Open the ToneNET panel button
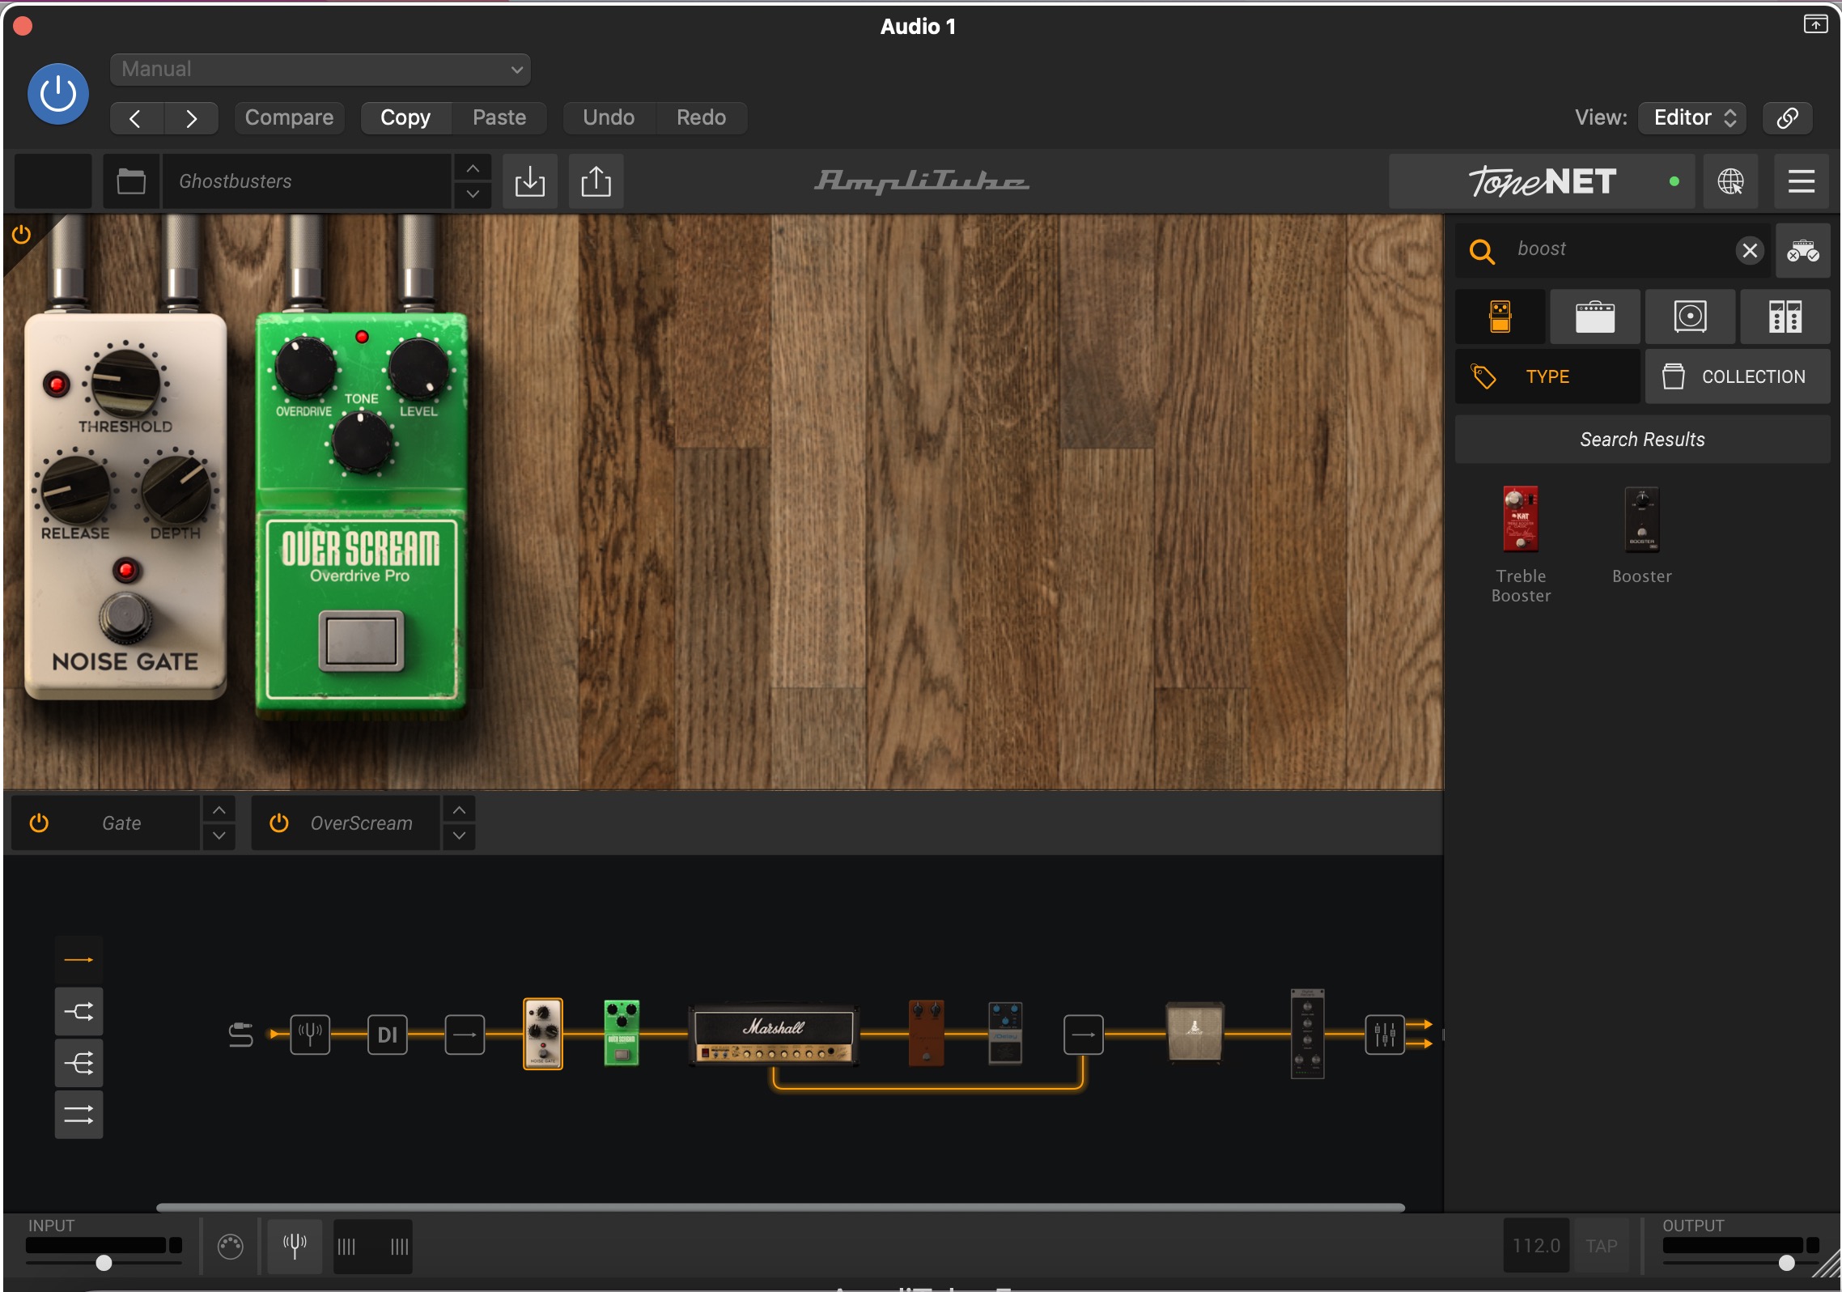1842x1292 pixels. coord(1542,181)
